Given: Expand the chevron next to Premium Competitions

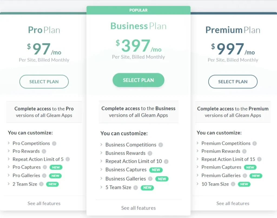Looking at the screenshot, I should (x=197, y=143).
